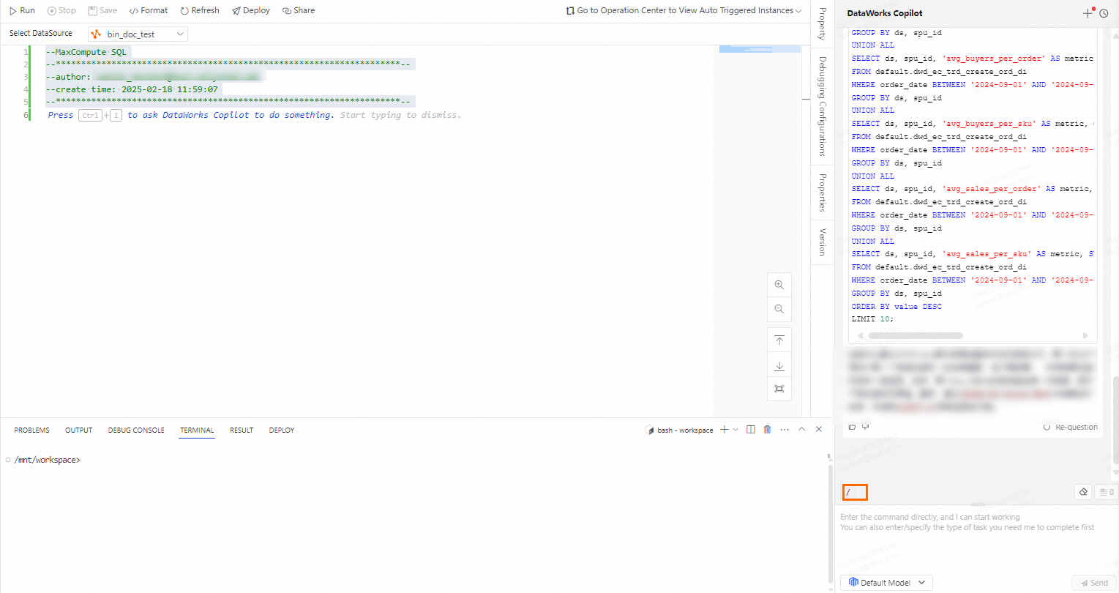Switch to the PROBLEMS tab
The height and width of the screenshot is (593, 1119).
[x=31, y=430]
